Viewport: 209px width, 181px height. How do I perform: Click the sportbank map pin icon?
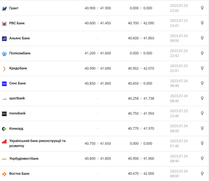(202, 98)
